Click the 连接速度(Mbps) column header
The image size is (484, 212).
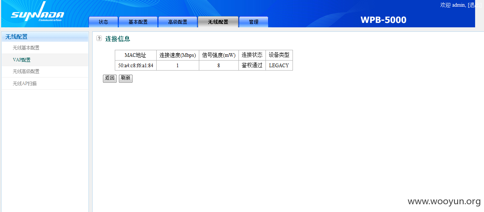click(178, 55)
